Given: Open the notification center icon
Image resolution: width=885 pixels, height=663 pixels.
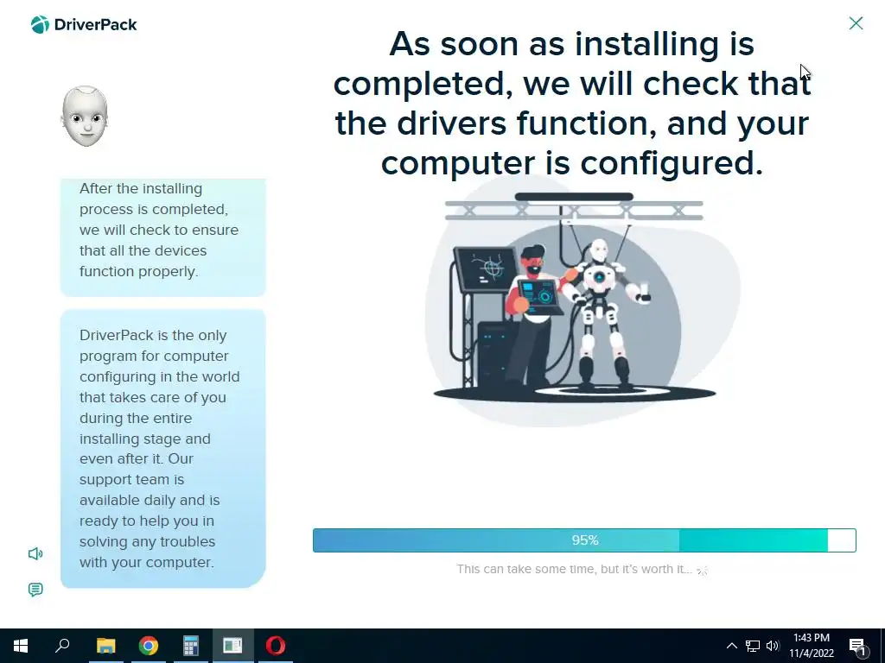Looking at the screenshot, I should (x=857, y=646).
